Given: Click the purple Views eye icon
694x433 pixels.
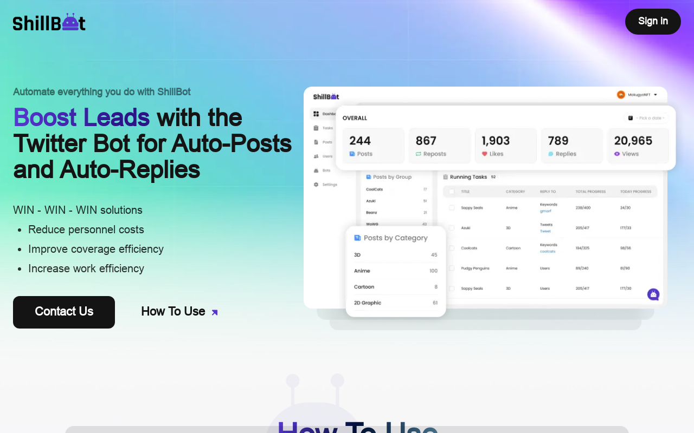Looking at the screenshot, I should (617, 154).
